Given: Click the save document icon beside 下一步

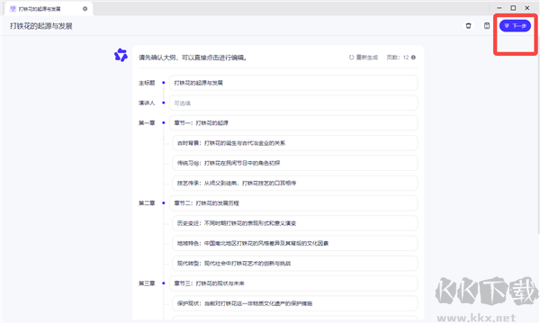Looking at the screenshot, I should 487,26.
